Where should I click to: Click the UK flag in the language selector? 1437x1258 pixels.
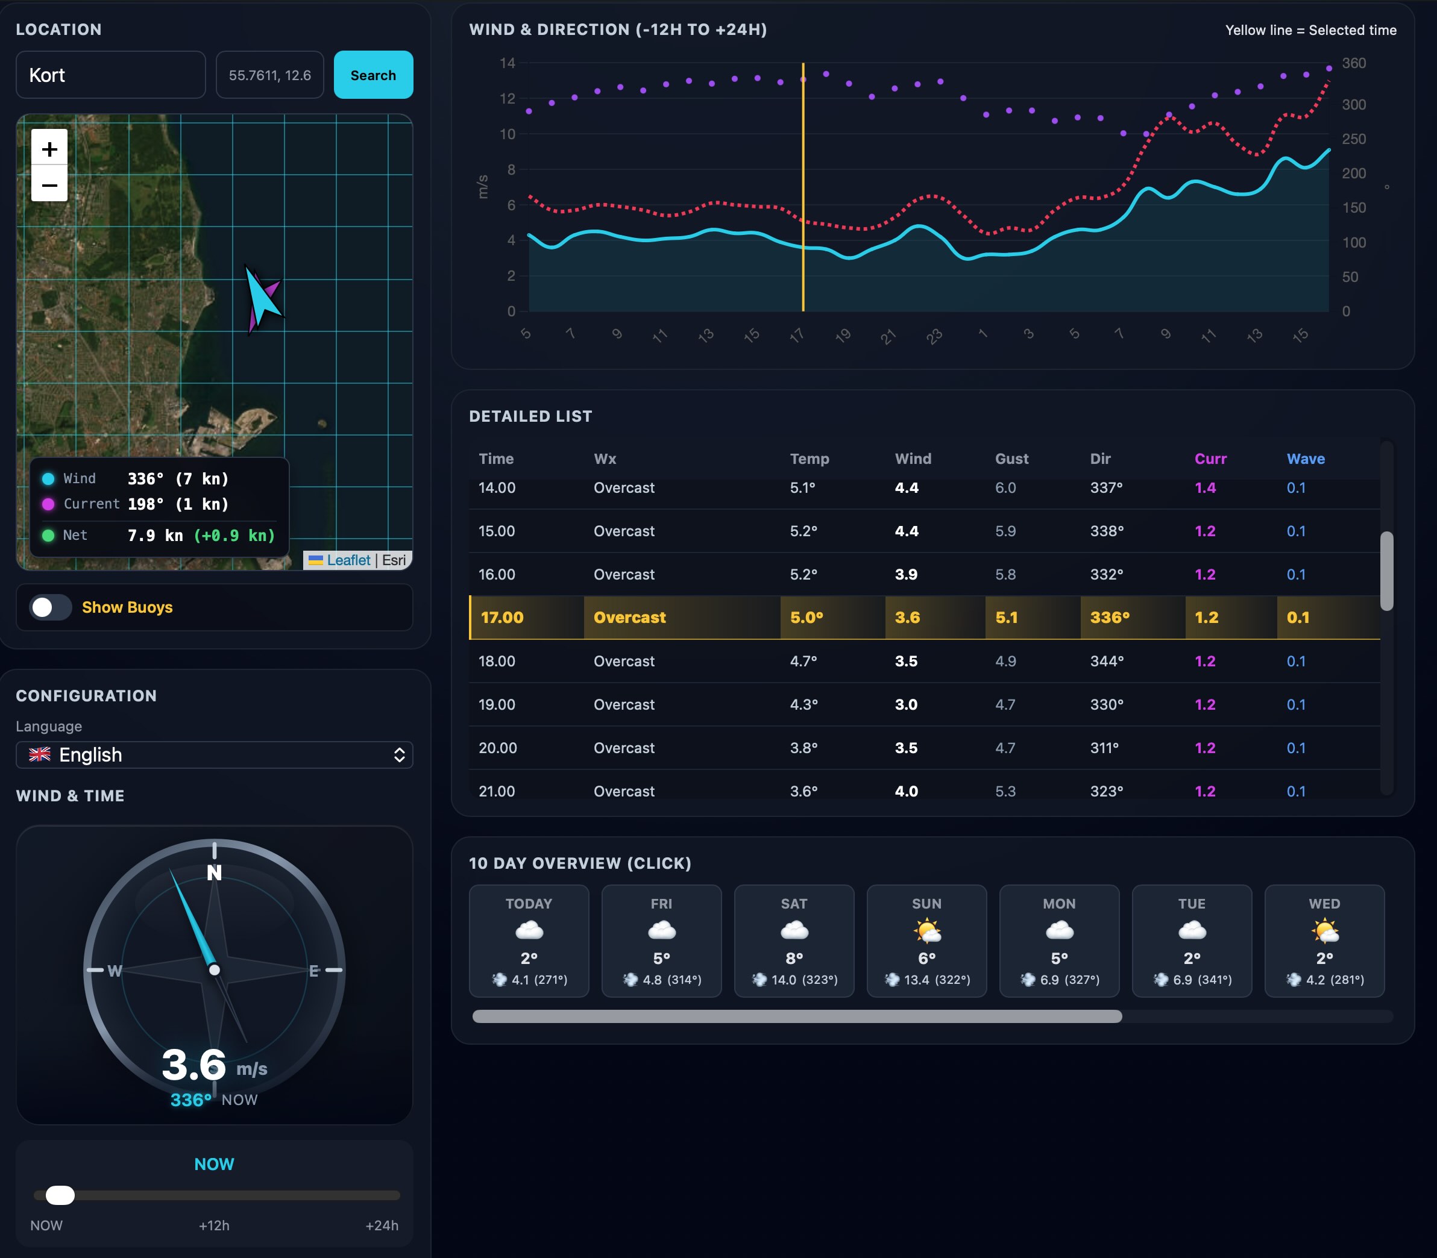[x=41, y=755]
